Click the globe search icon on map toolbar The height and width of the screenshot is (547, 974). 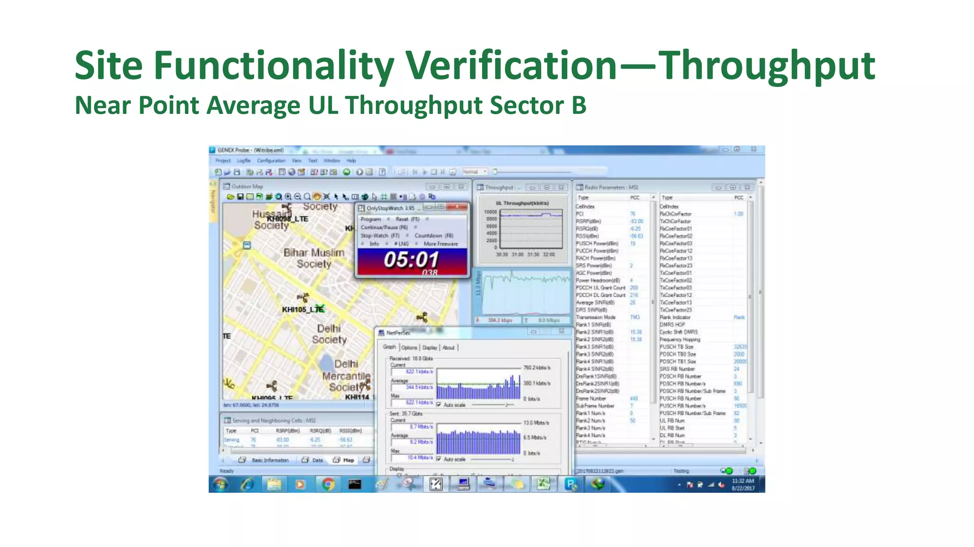point(279,197)
